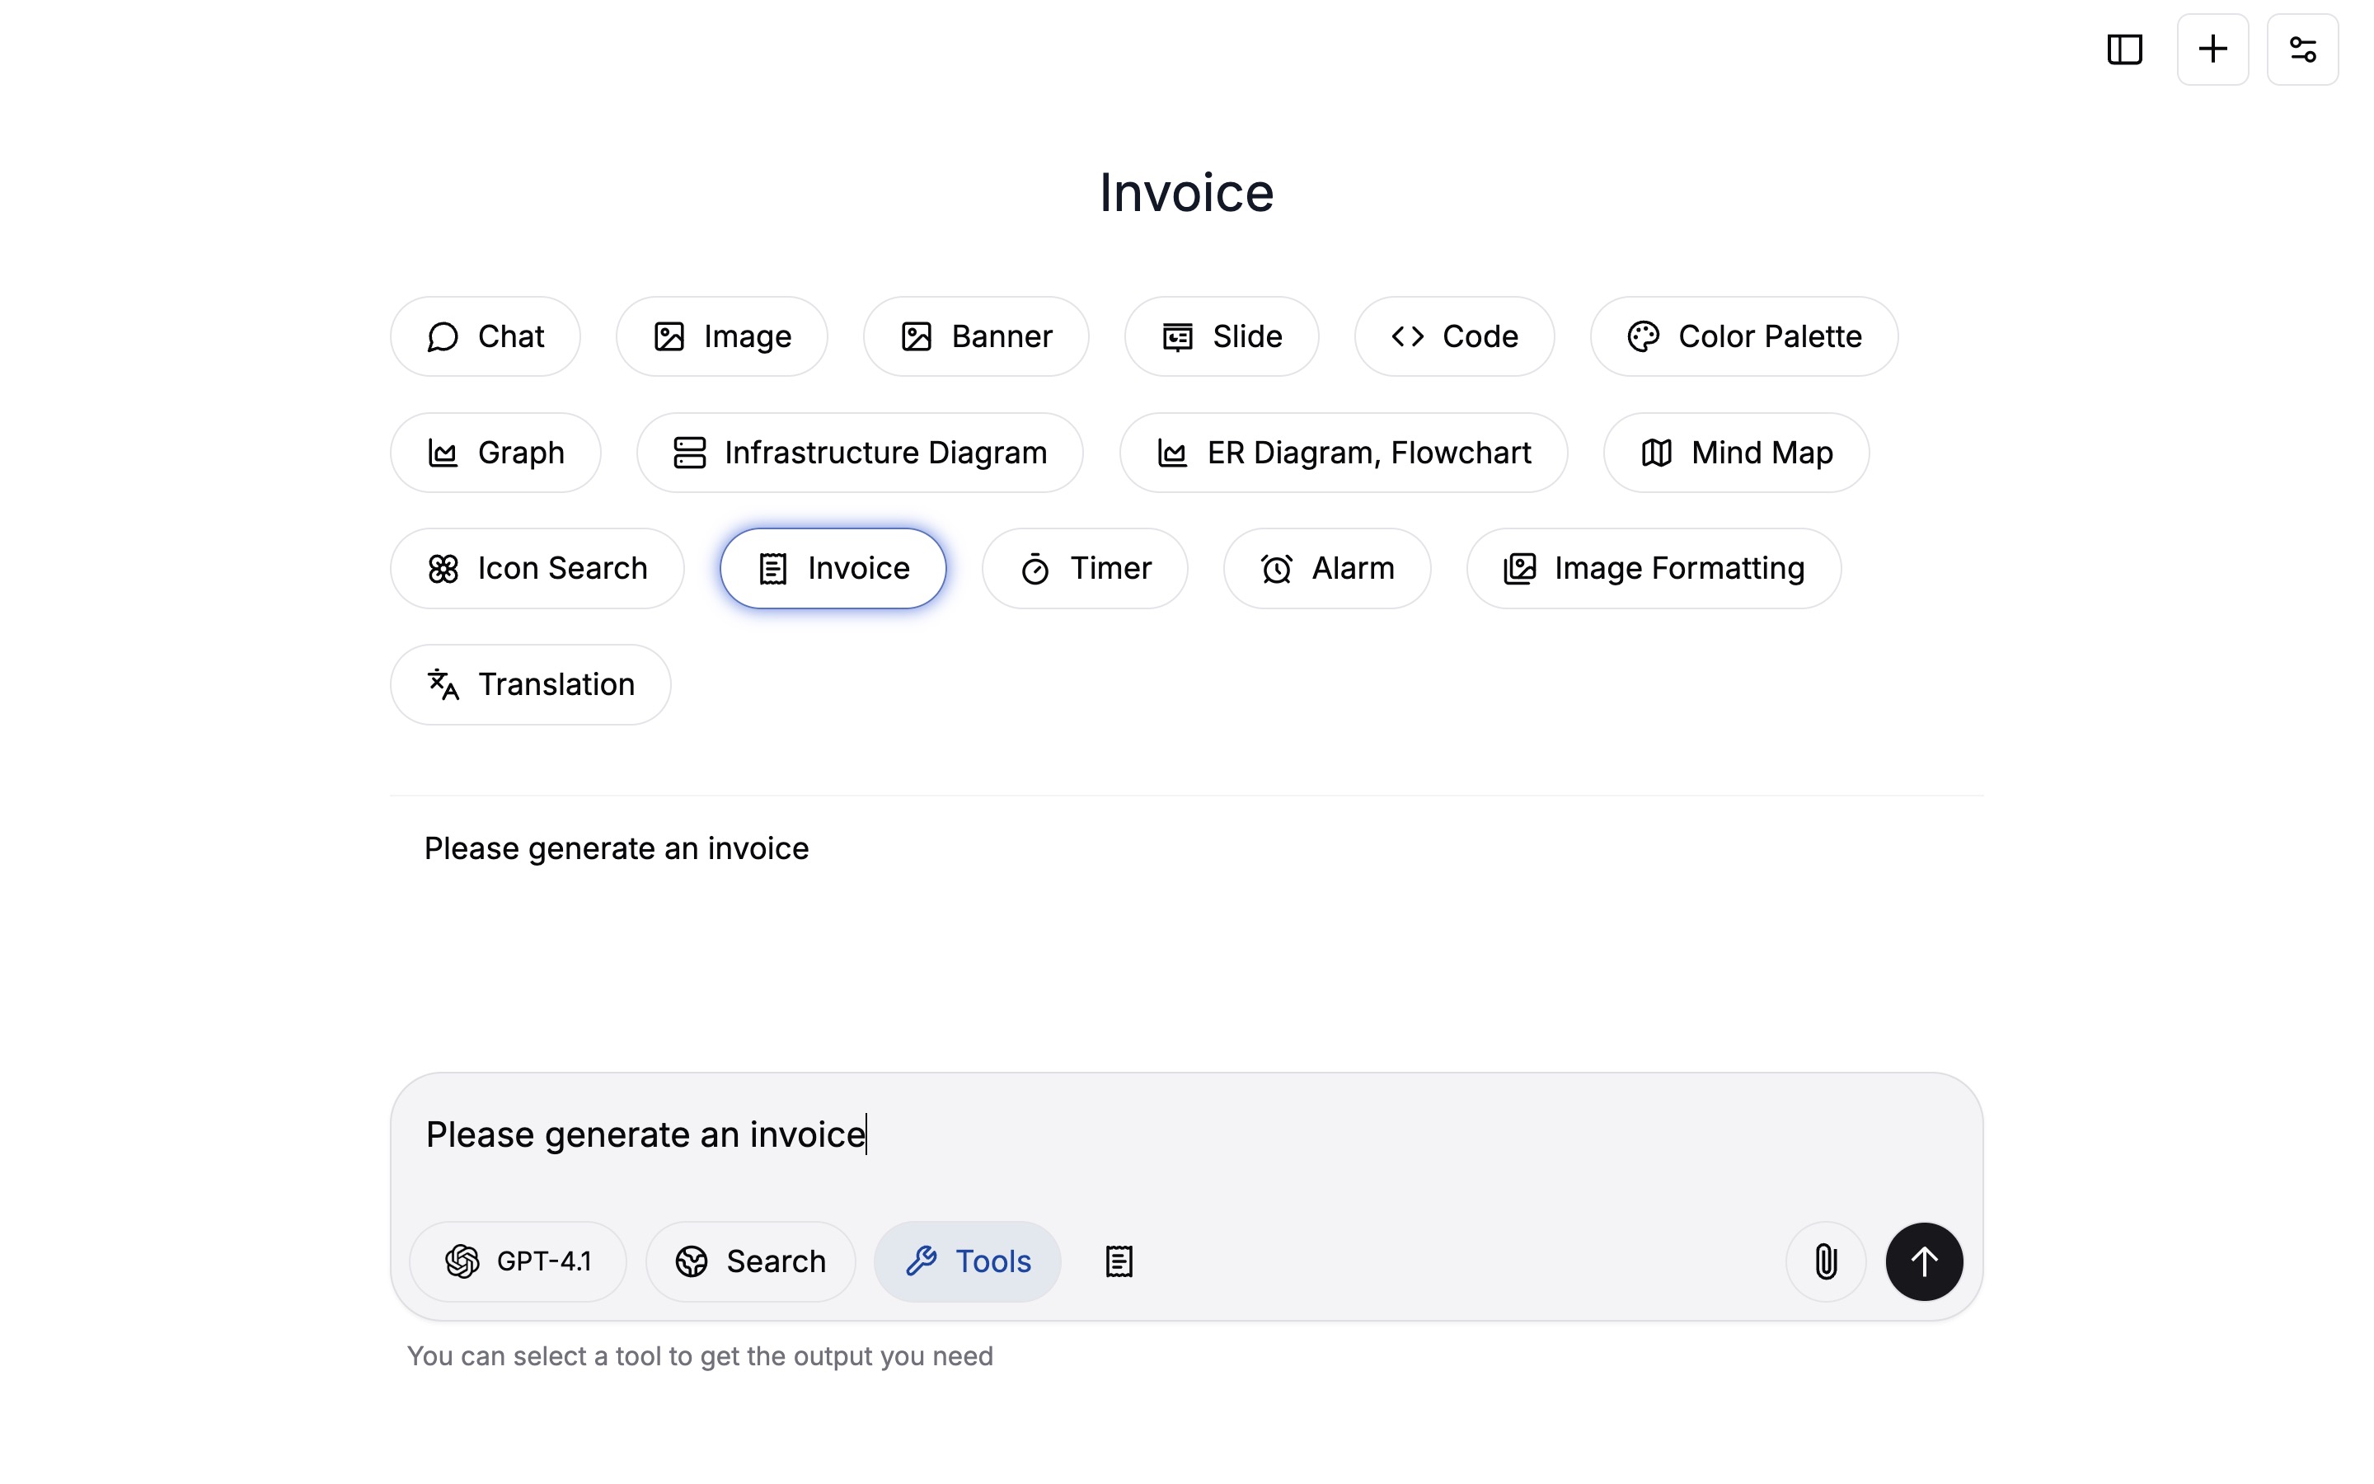Viewport: 2374px width, 1484px height.
Task: Open the GPT-4.1 model selector
Action: (518, 1261)
